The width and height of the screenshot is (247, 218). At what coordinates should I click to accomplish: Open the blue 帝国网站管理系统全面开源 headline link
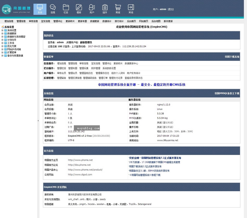142,85
